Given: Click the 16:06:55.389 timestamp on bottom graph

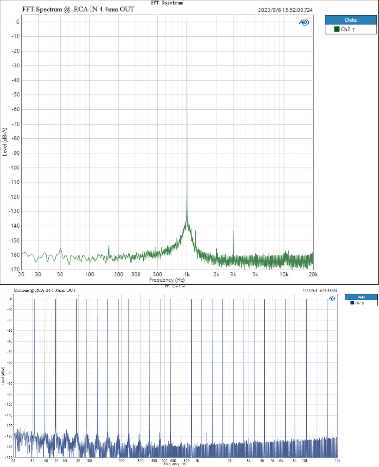Looking at the screenshot, I should coord(320,291).
